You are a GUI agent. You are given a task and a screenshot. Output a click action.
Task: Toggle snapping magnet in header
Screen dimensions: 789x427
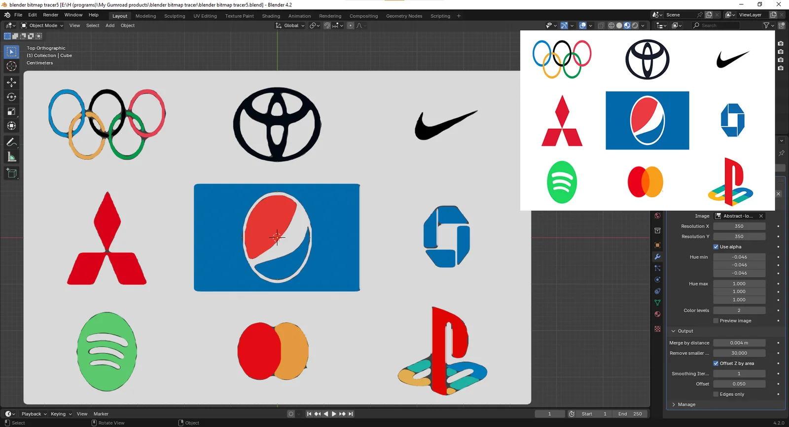pos(327,26)
